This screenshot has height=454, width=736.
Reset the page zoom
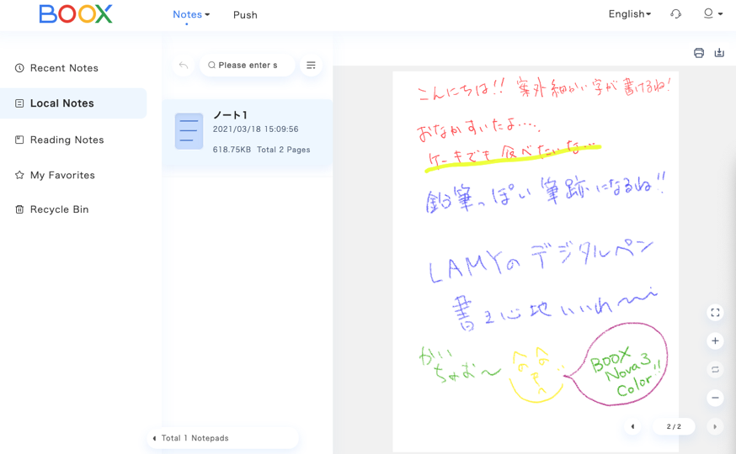point(715,370)
